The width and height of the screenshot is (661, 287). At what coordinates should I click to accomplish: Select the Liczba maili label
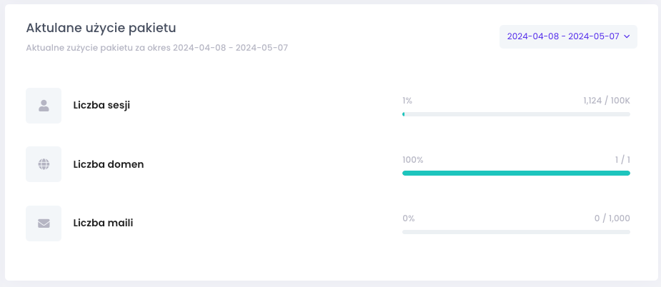point(104,223)
